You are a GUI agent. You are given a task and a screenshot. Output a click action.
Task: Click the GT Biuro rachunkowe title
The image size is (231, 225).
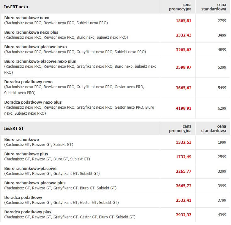(x=21, y=139)
